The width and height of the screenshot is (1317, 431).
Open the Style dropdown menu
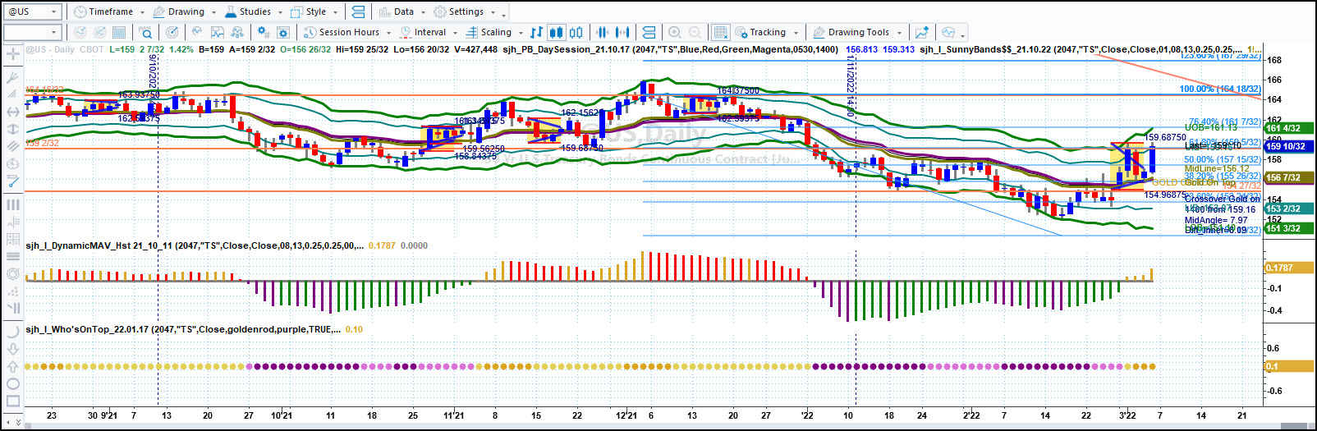[314, 11]
